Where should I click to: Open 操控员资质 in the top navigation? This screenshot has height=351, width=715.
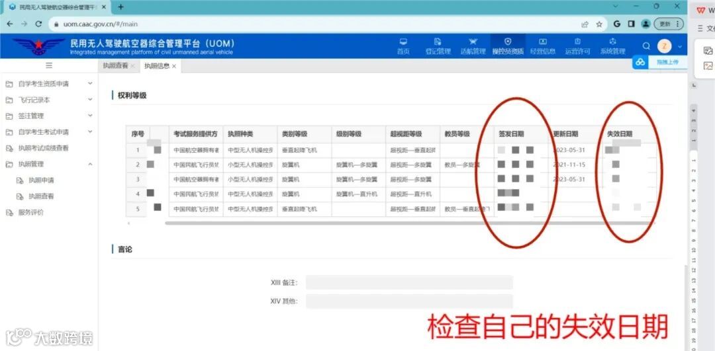click(508, 46)
